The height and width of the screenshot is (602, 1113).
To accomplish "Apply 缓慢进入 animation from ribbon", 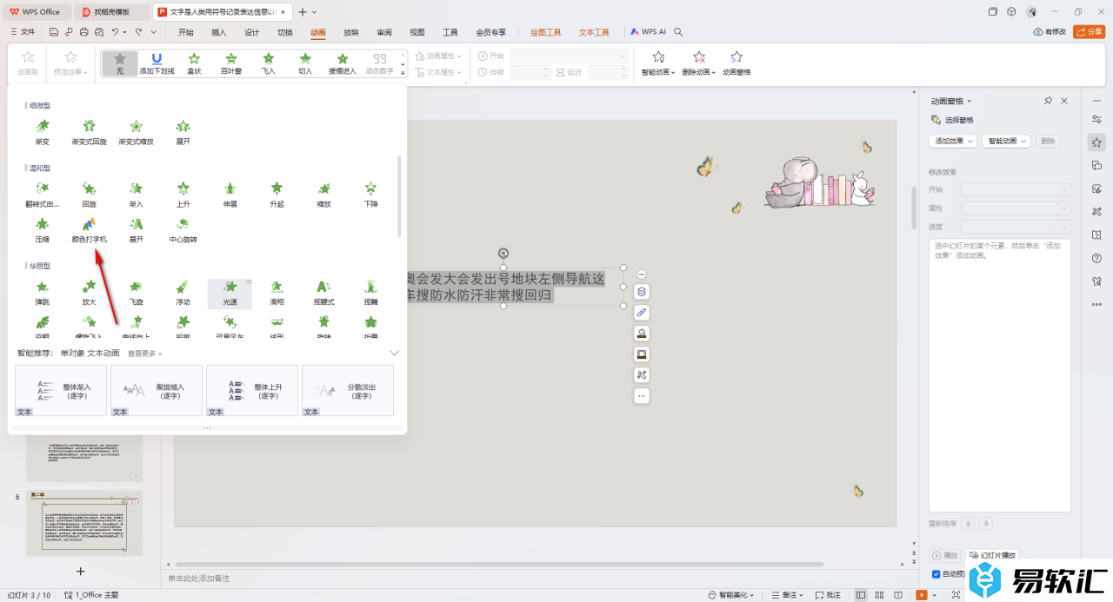I will pyautogui.click(x=343, y=63).
